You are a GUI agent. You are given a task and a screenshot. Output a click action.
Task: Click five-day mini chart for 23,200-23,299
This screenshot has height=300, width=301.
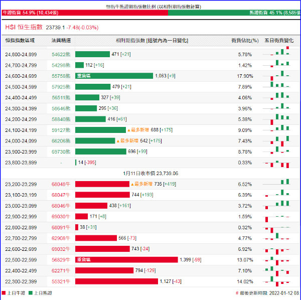pyautogui.click(x=276, y=182)
